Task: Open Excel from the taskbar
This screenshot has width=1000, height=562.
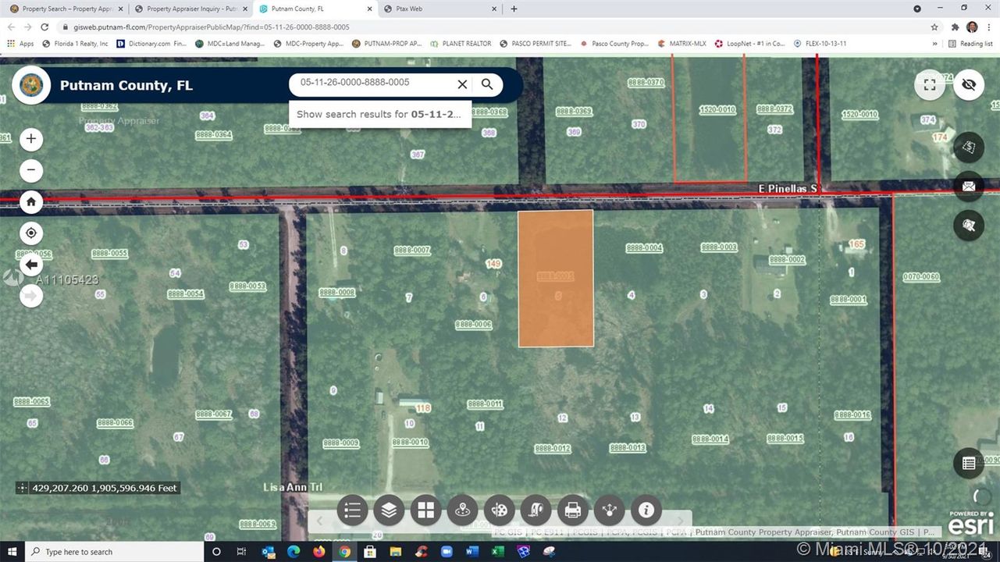Action: click(x=497, y=552)
